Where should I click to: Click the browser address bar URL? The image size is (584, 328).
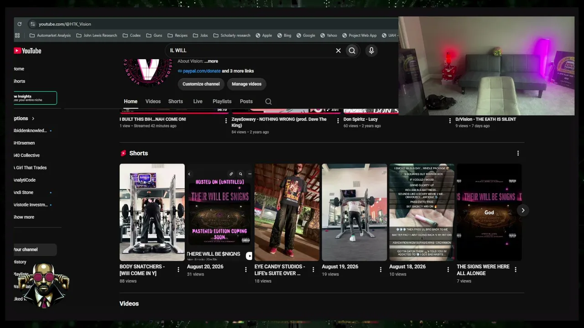click(65, 24)
